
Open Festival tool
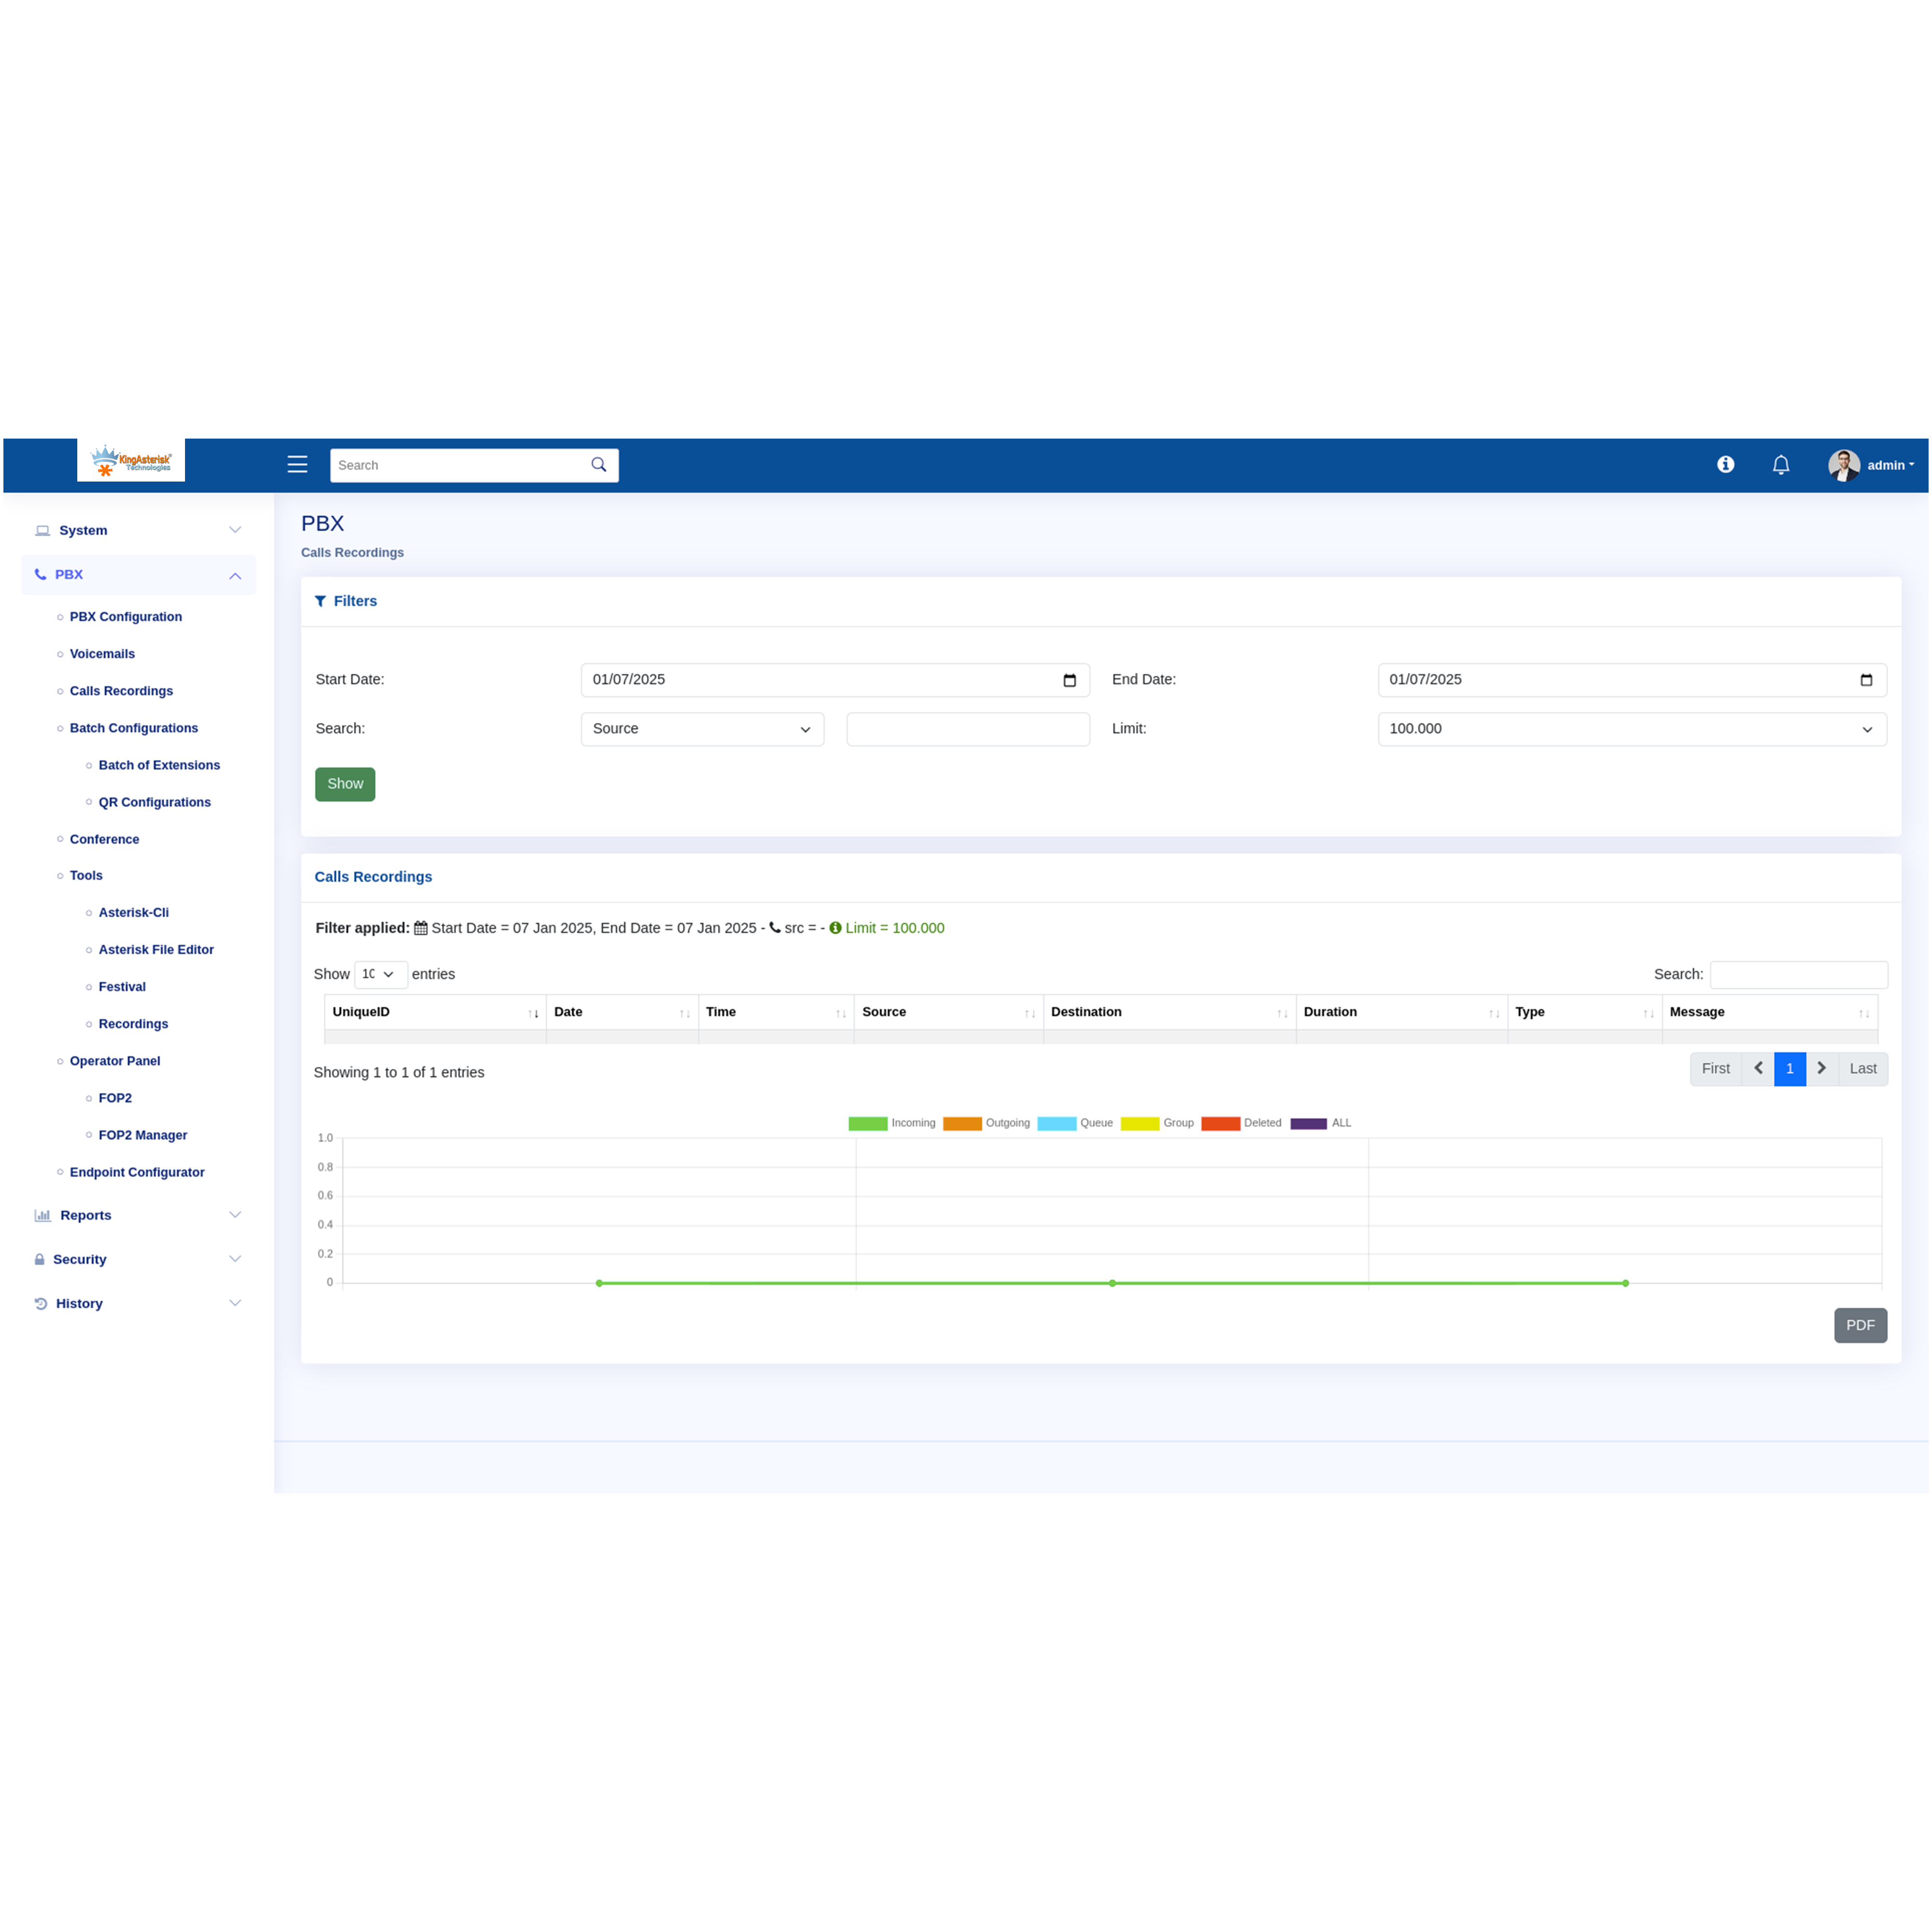pos(122,986)
